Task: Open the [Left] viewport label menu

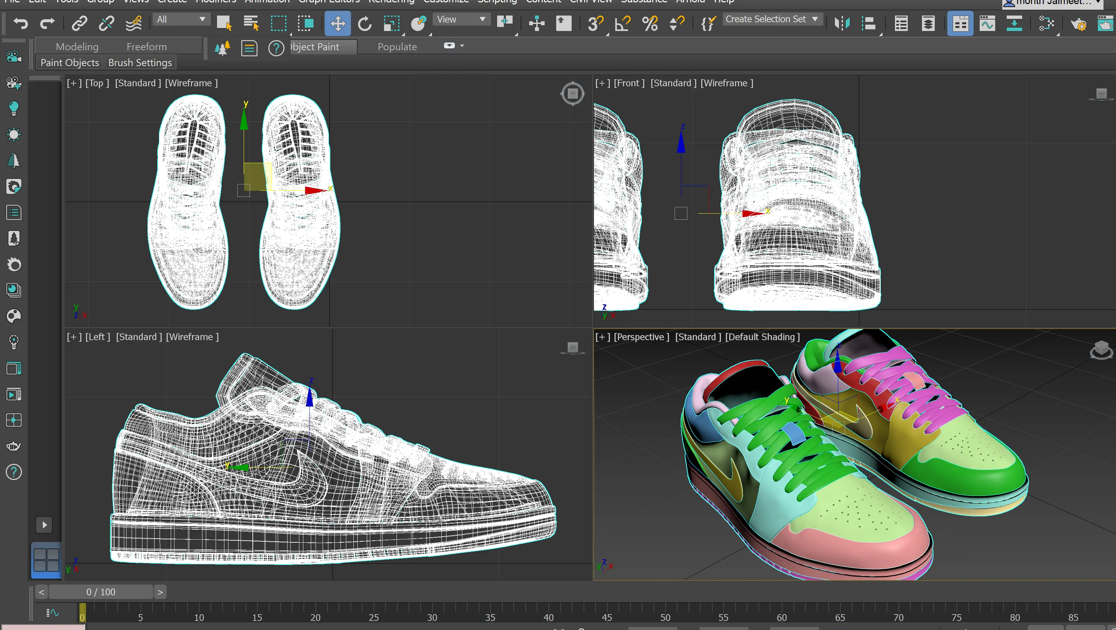Action: click(x=98, y=337)
